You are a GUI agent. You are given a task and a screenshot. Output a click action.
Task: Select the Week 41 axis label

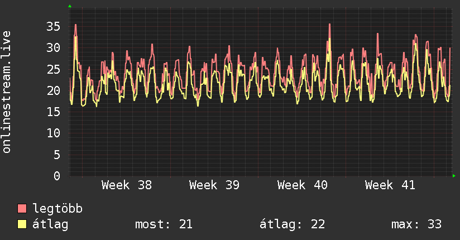pos(390,185)
